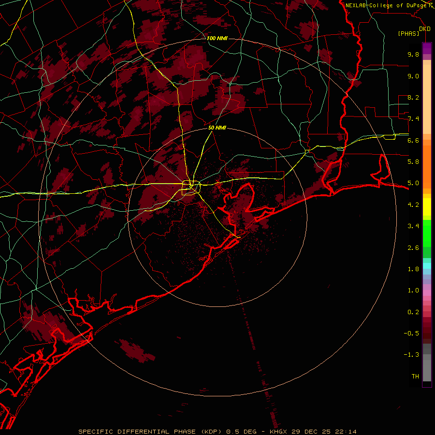The width and height of the screenshot is (435, 435).
Task: Click the 8.2 scale value
Action: point(413,97)
